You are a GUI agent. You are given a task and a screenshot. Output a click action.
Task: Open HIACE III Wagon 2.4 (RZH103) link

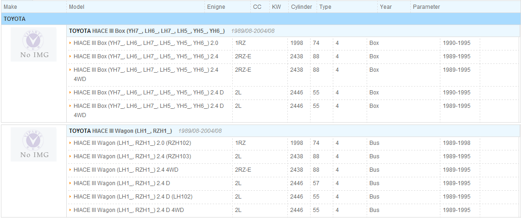pyautogui.click(x=132, y=156)
